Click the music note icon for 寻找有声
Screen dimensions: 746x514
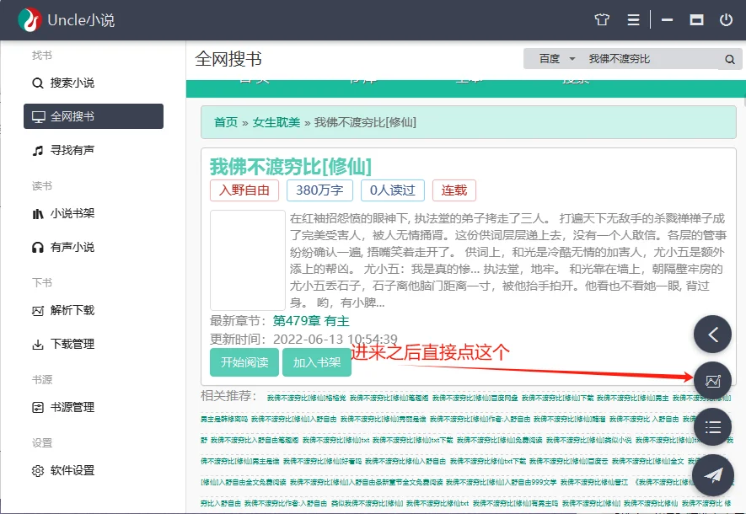pos(38,151)
